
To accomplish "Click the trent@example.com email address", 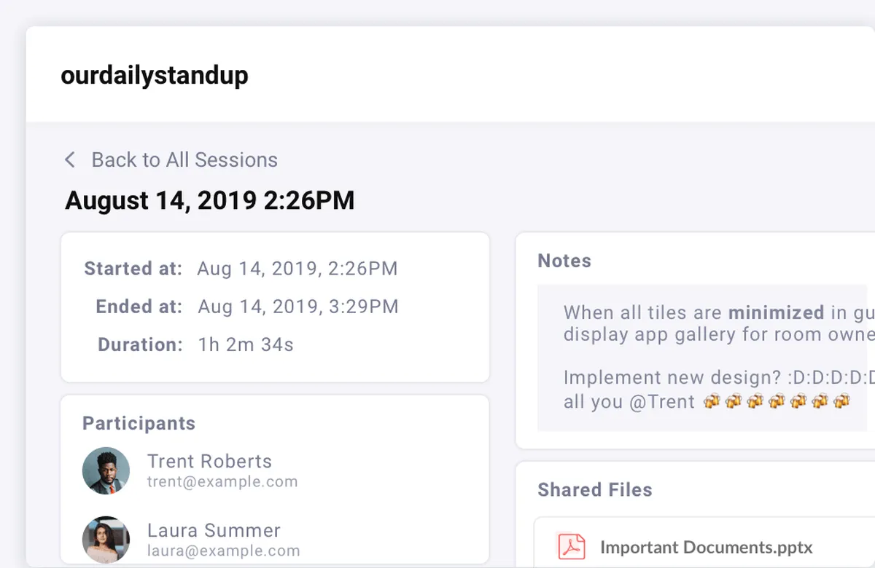I will click(222, 481).
